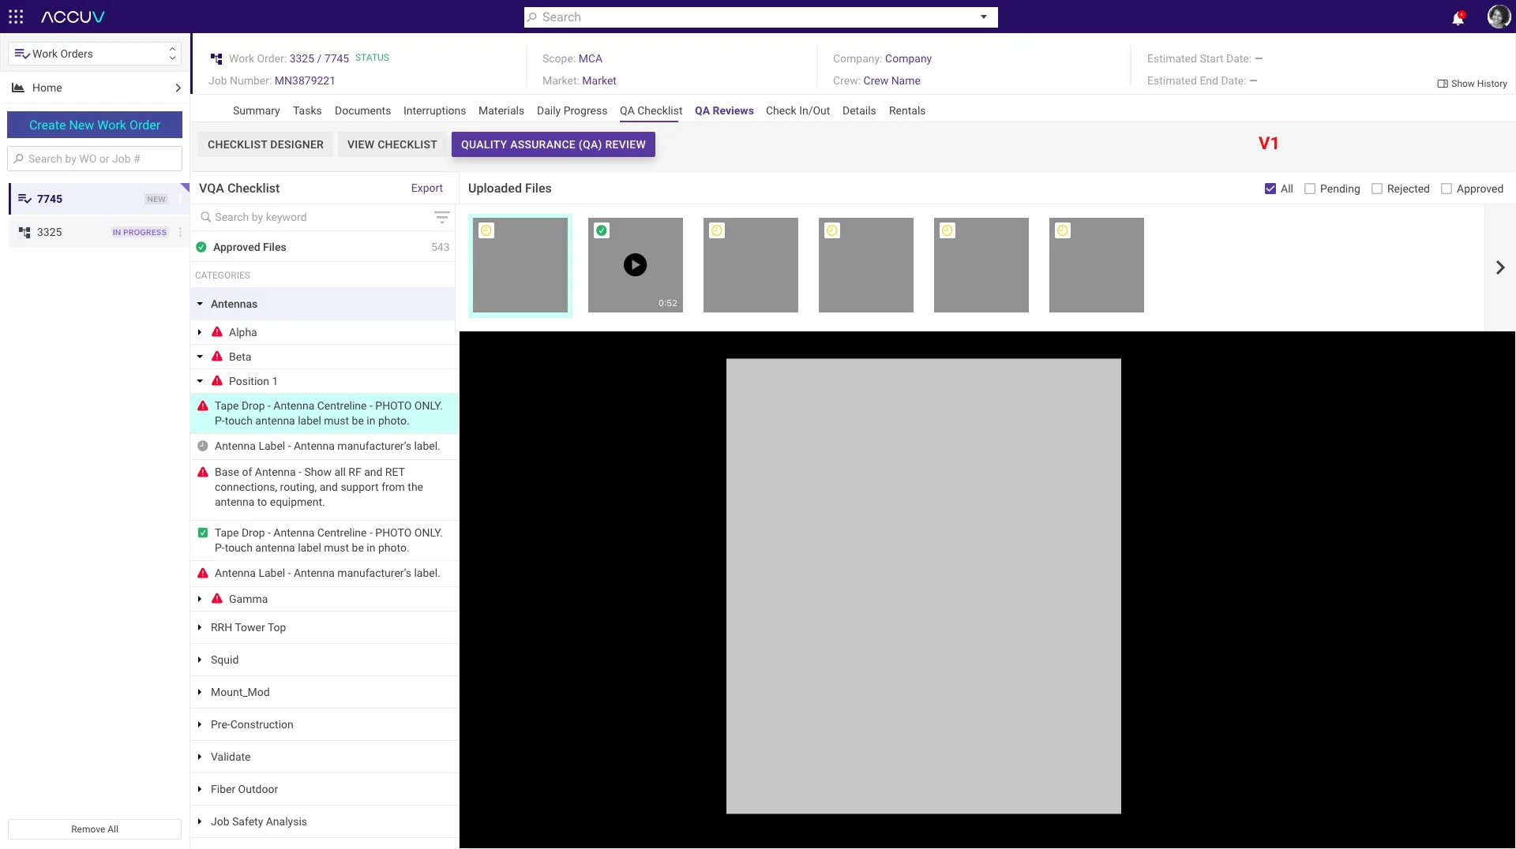
Task: Click the work order icon beside 3325 / 7745
Action: [x=216, y=58]
